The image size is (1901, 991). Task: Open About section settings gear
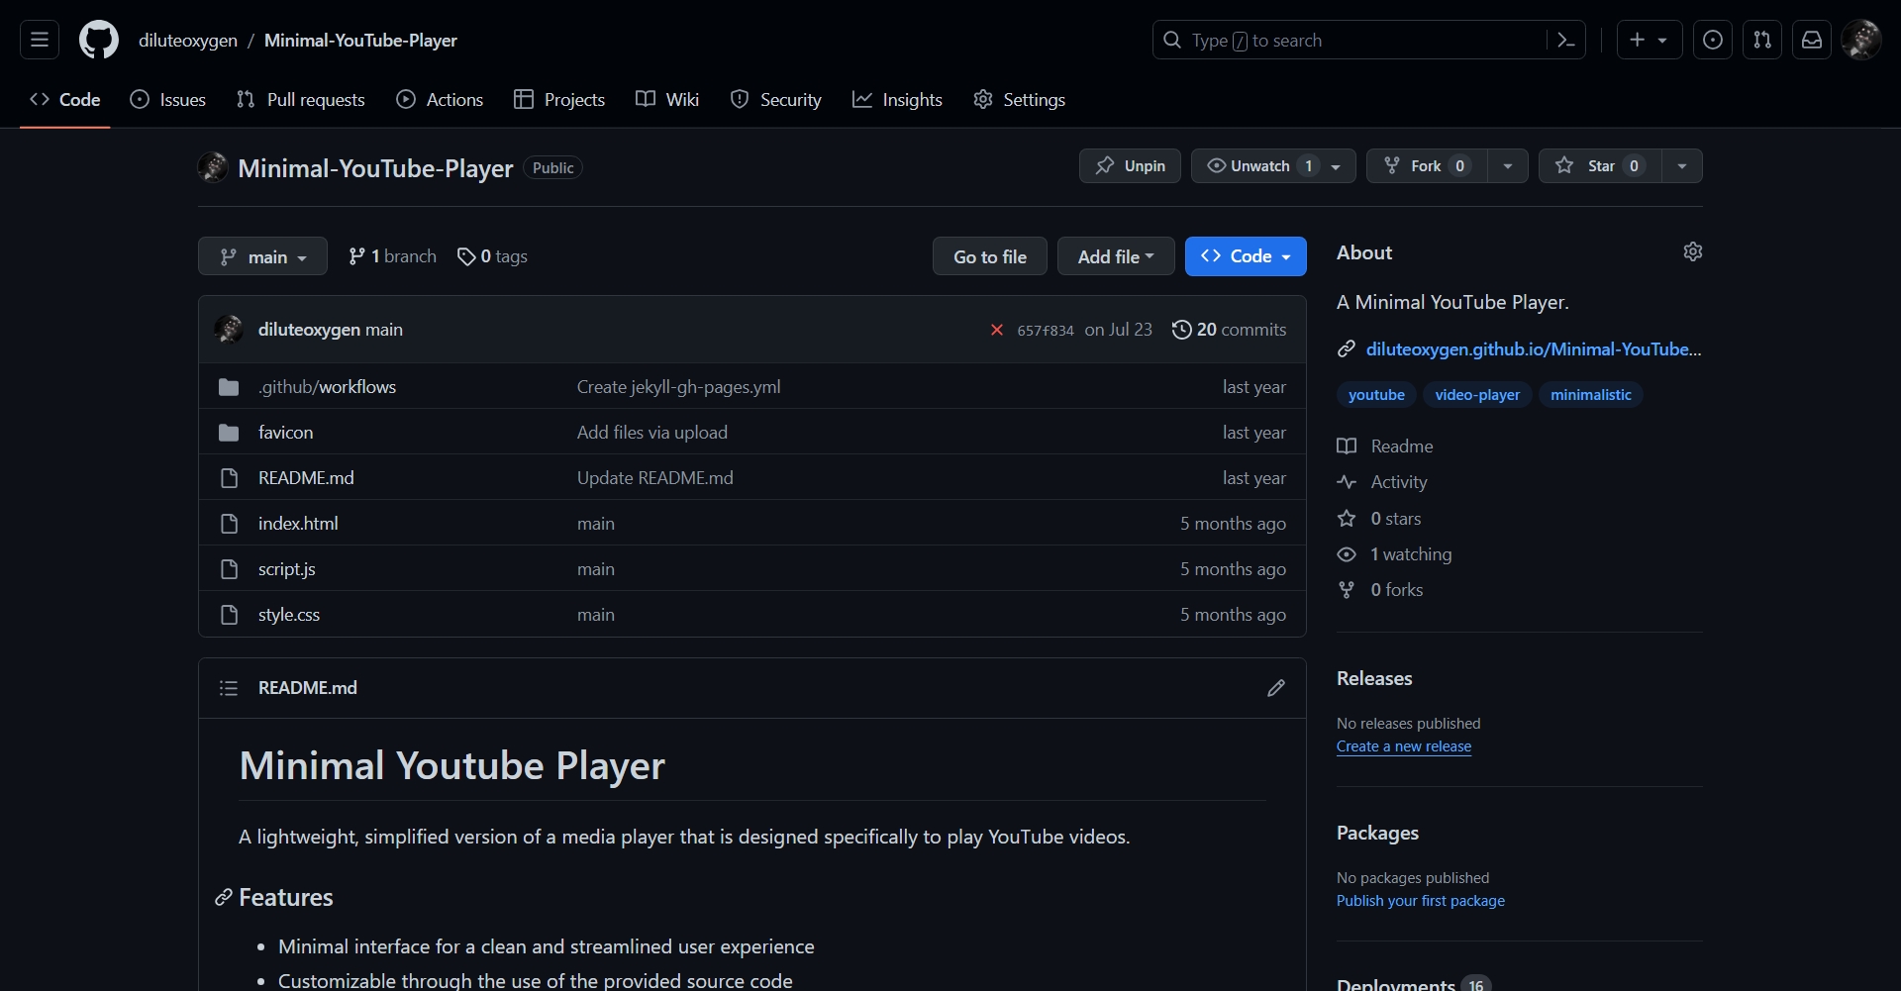click(x=1693, y=251)
